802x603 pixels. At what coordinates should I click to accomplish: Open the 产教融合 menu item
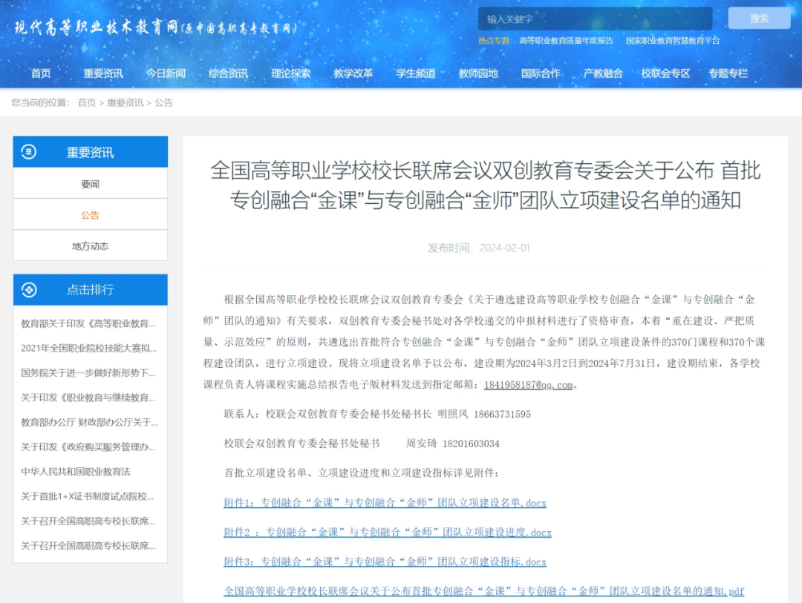click(x=603, y=73)
